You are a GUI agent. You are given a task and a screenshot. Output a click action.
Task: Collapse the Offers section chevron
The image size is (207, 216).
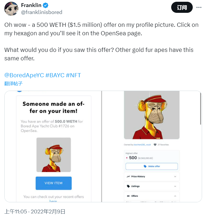175,196
